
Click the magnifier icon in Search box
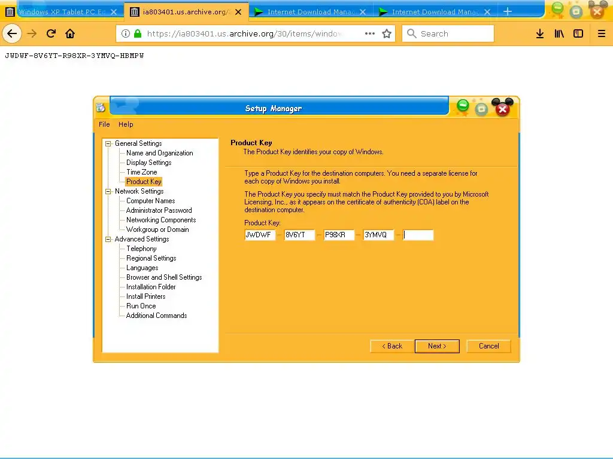click(x=412, y=33)
